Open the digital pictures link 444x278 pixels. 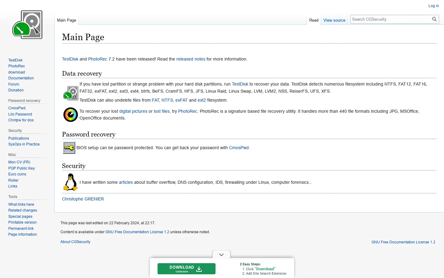pyautogui.click(x=133, y=111)
